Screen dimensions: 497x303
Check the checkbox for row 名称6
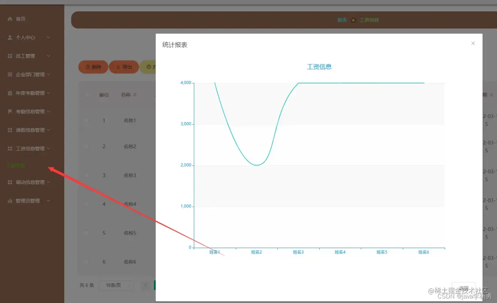[x=86, y=262]
